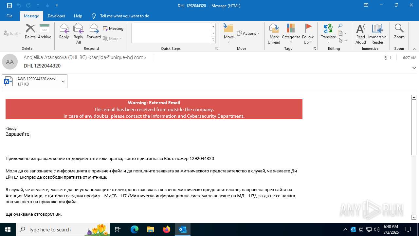Open the File tab
Image resolution: width=419 pixels, height=236 pixels.
(x=9, y=16)
